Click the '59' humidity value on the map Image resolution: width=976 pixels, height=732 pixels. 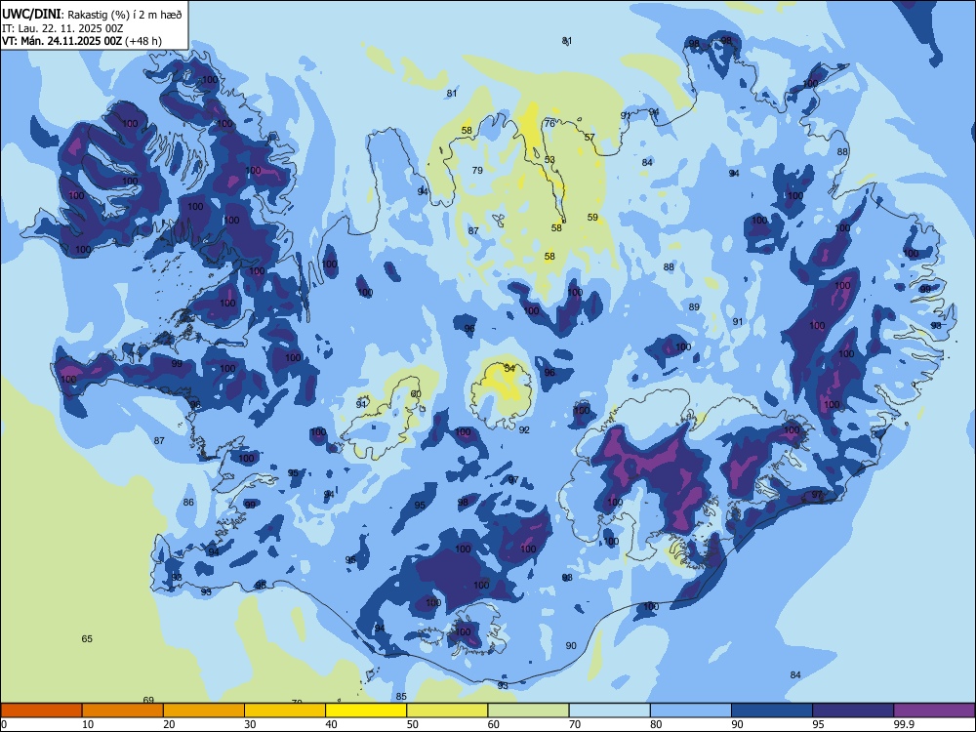click(x=592, y=218)
